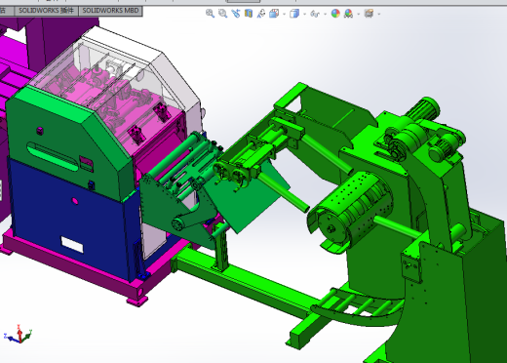Viewport: 507px width, 363px height.
Task: Click the Hide/Show Items glasses icon
Action: 315,14
